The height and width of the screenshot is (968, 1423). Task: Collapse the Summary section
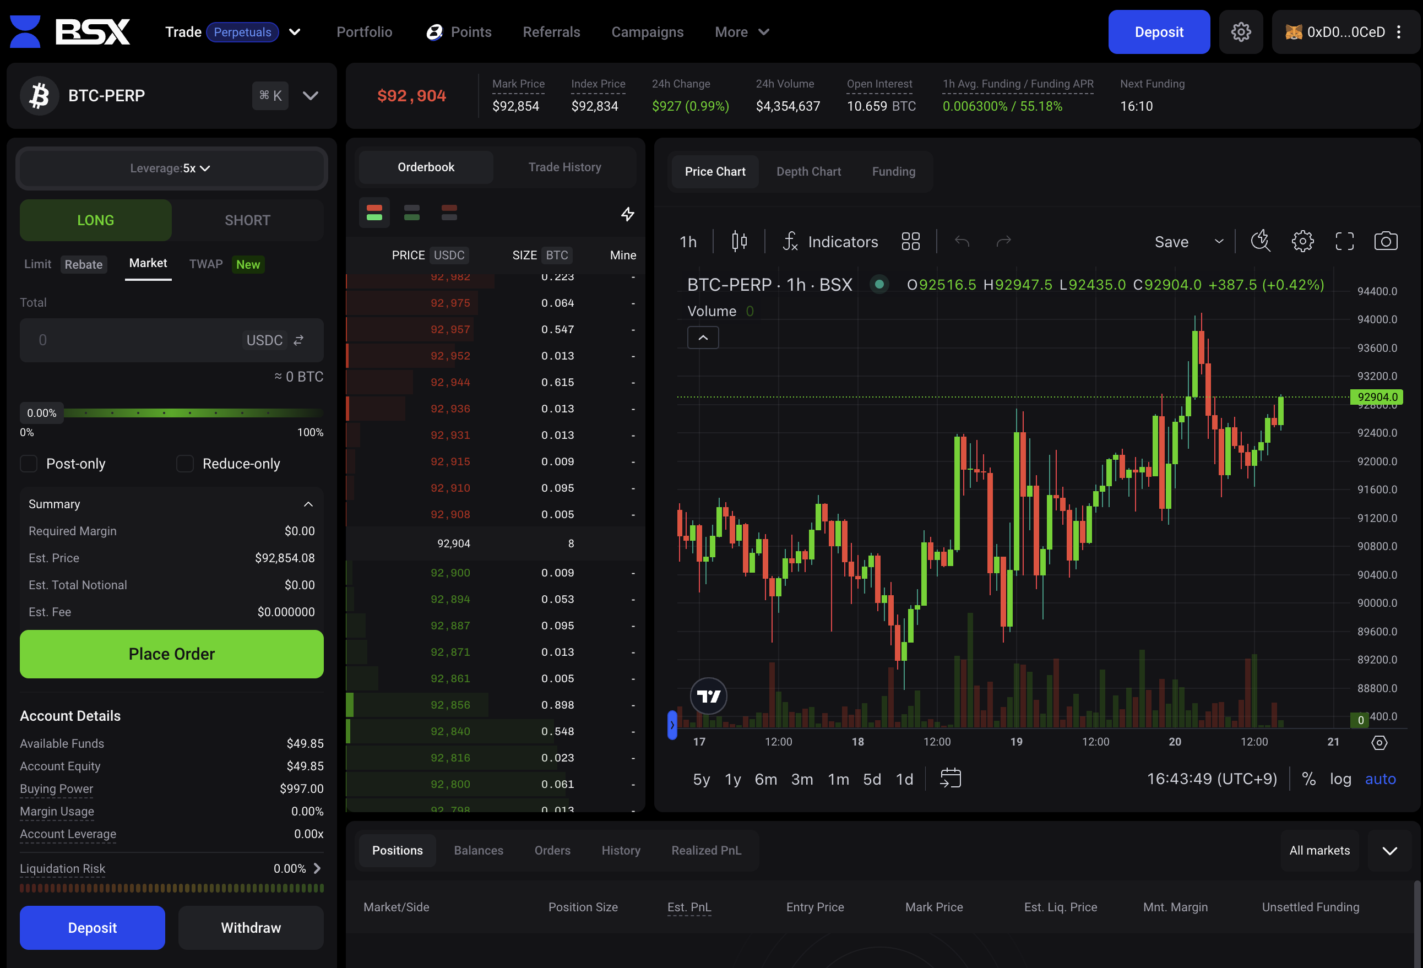[x=308, y=504]
